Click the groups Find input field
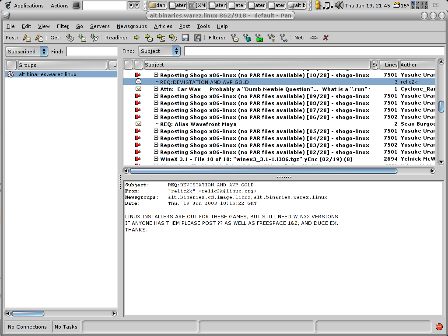Screen dimensions: 448x336 92,52
